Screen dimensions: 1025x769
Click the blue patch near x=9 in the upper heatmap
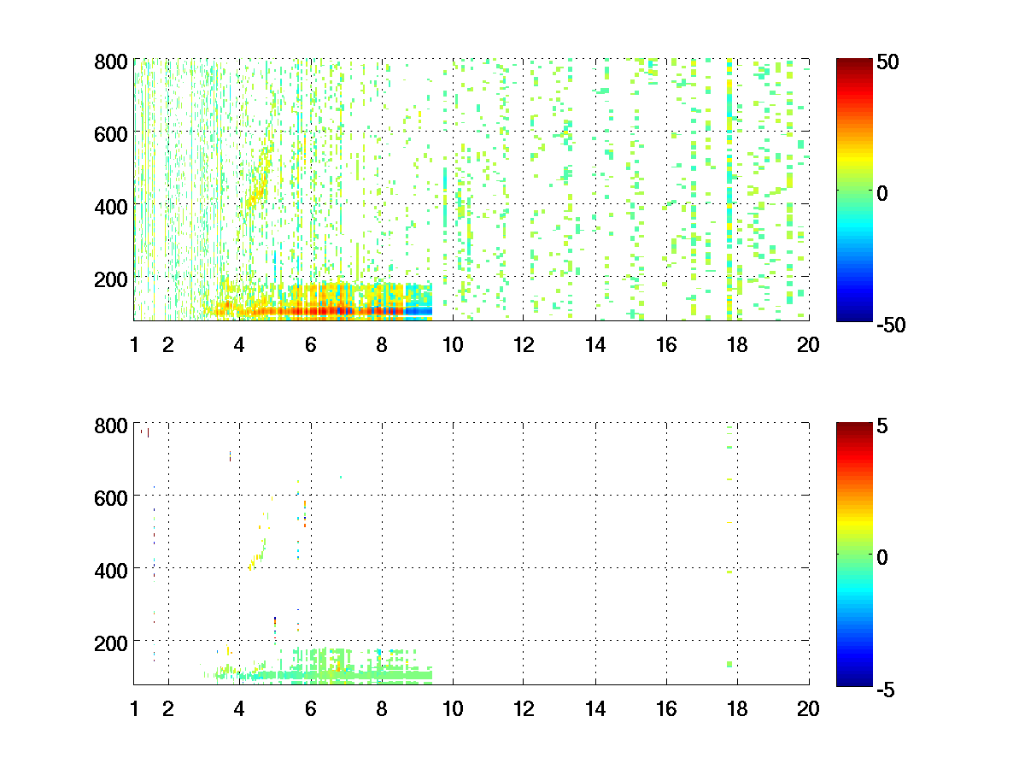(x=419, y=311)
